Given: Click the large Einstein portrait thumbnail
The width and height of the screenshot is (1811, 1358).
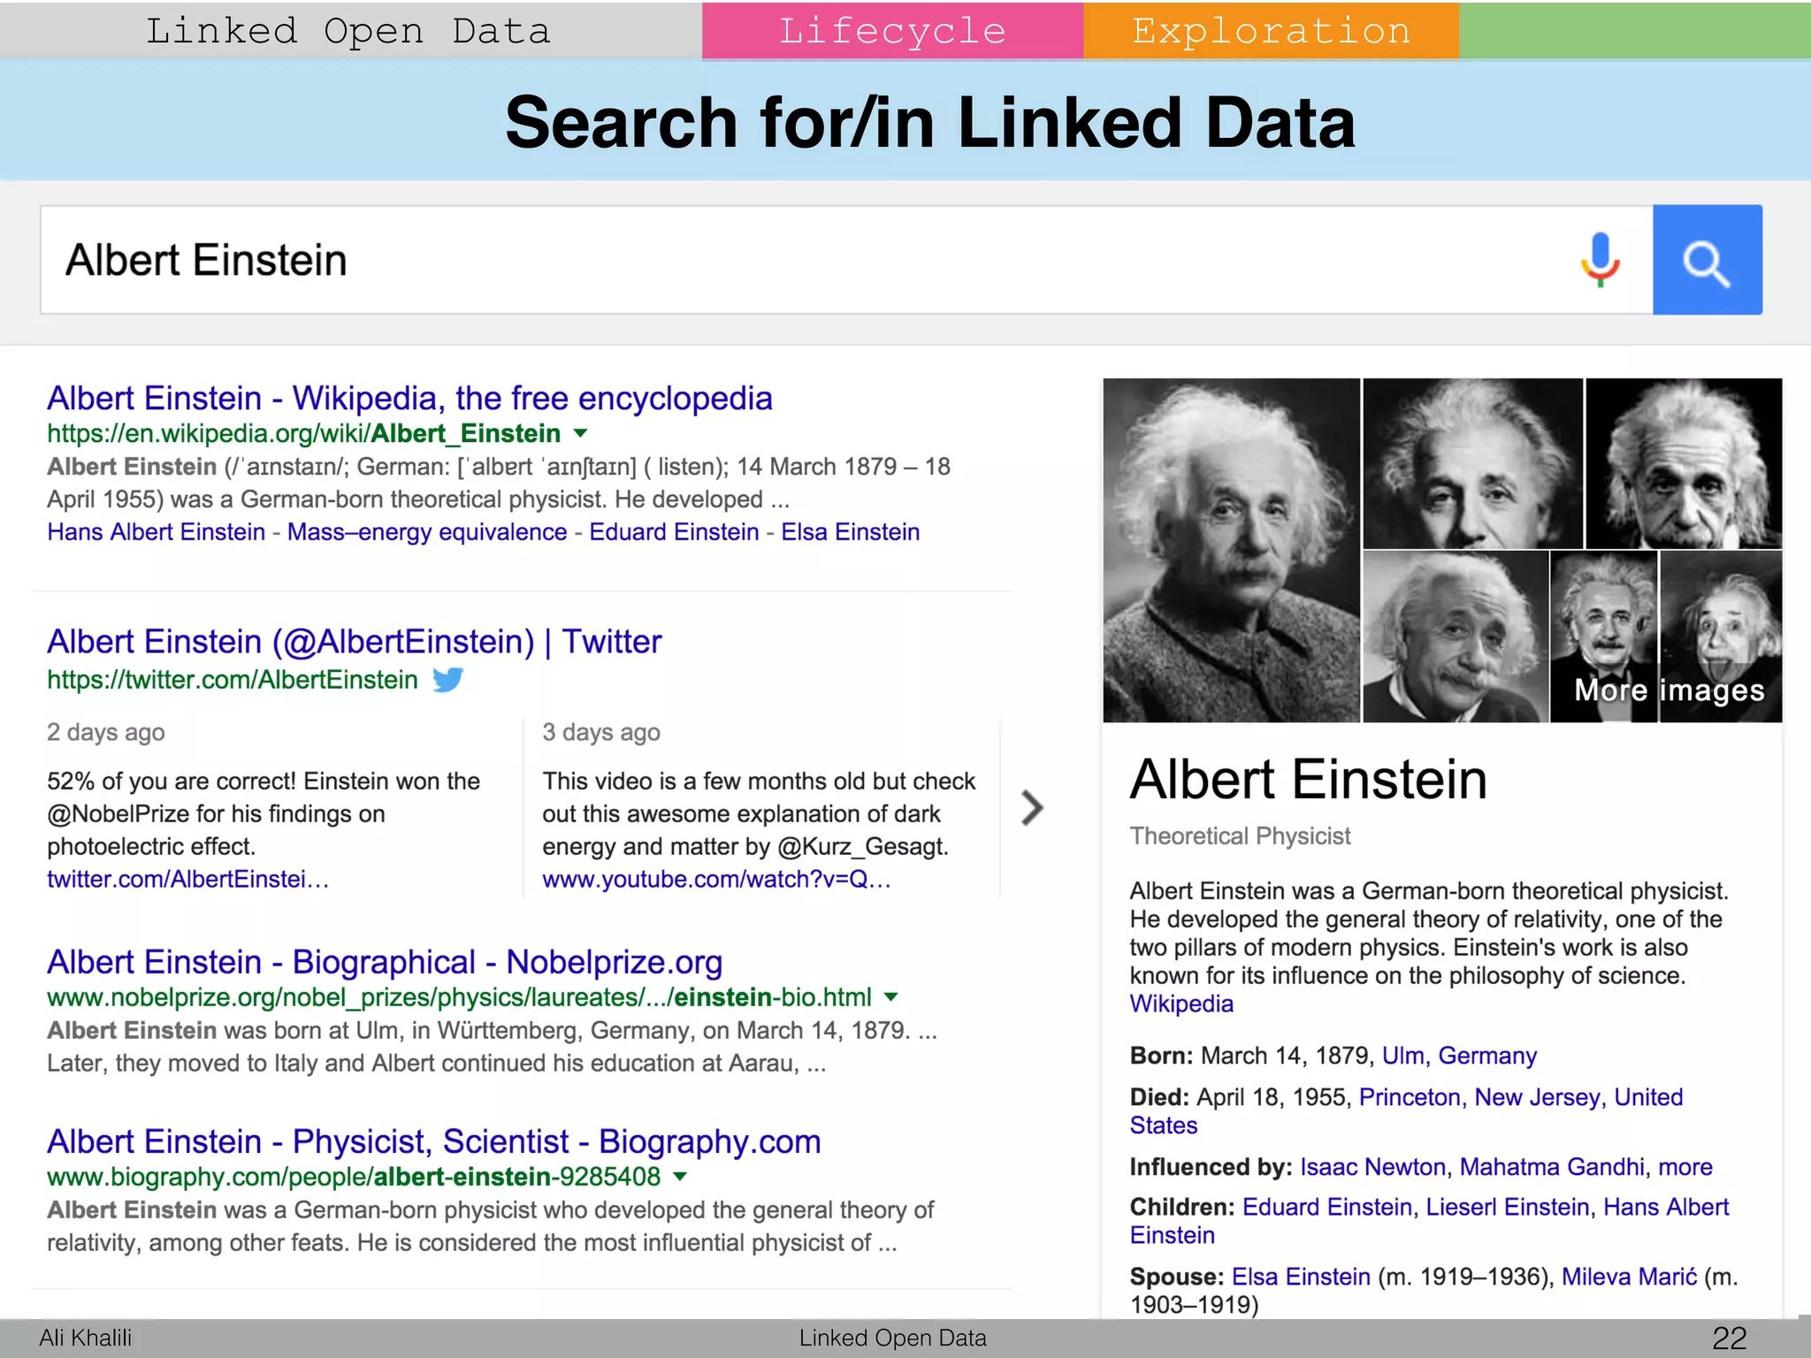Looking at the screenshot, I should click(x=1231, y=550).
